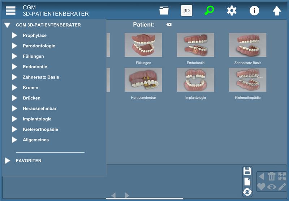Expand the FAVORITEN section arrow

(x=7, y=161)
